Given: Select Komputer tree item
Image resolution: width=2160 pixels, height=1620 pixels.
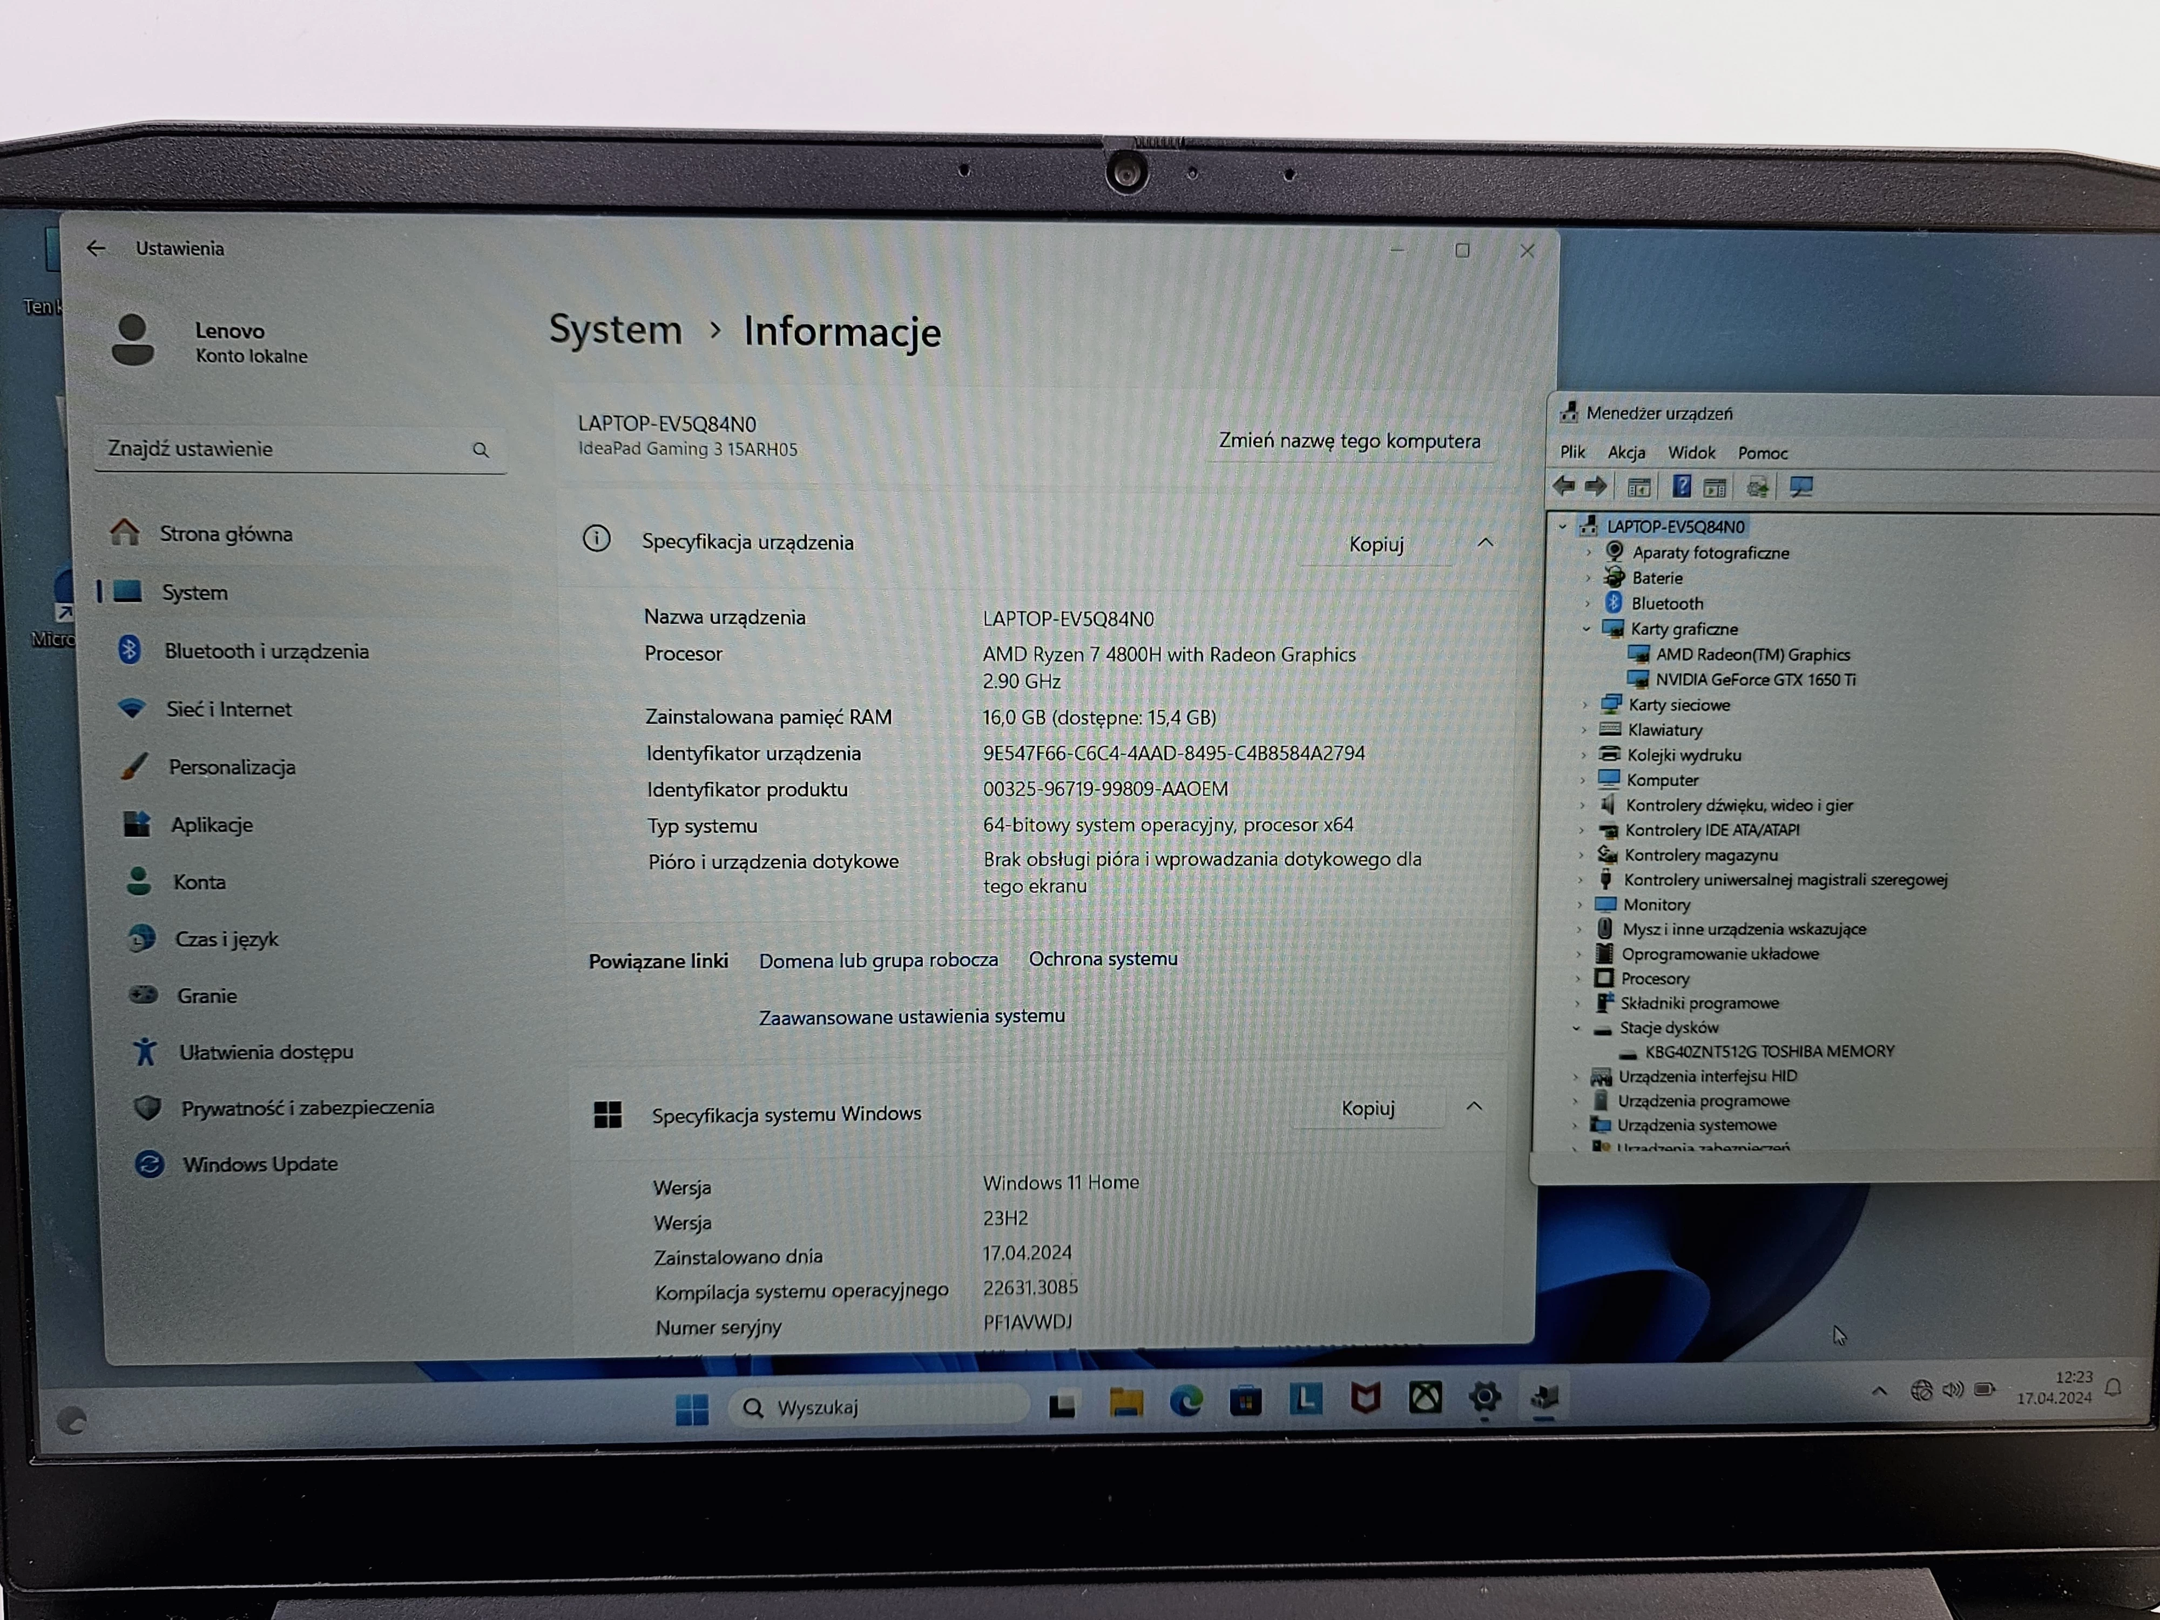Looking at the screenshot, I should pos(1662,780).
